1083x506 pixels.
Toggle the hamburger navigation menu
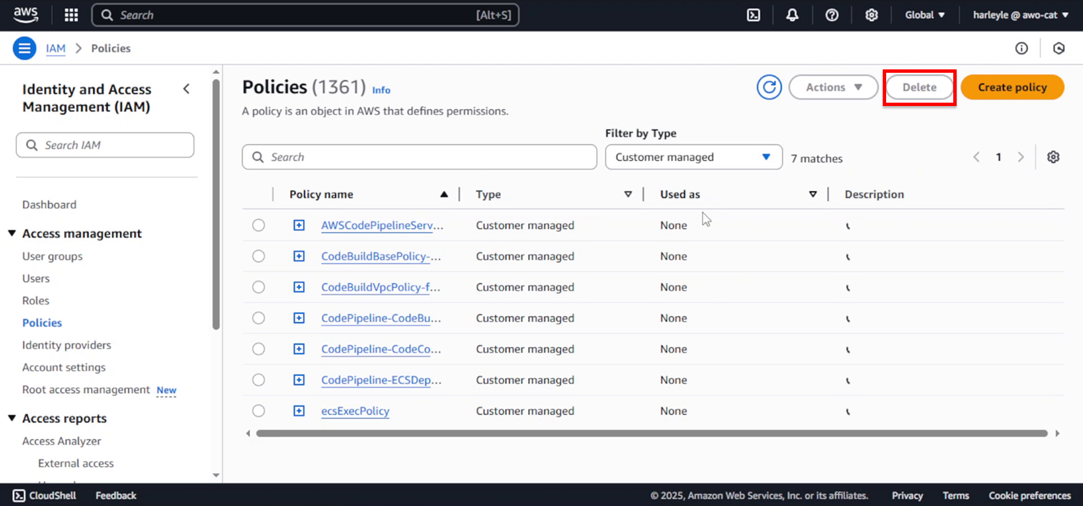tap(24, 49)
